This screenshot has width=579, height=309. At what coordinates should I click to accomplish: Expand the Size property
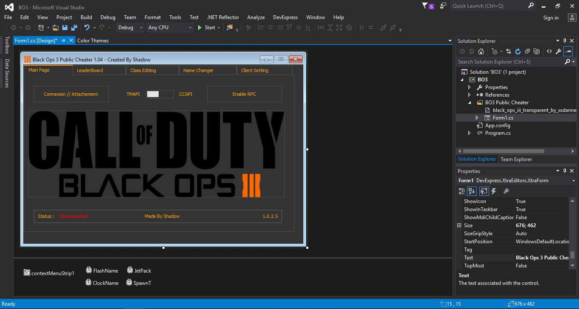point(459,225)
